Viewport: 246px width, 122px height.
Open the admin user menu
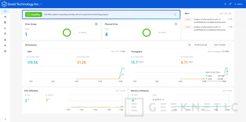(x=238, y=4)
